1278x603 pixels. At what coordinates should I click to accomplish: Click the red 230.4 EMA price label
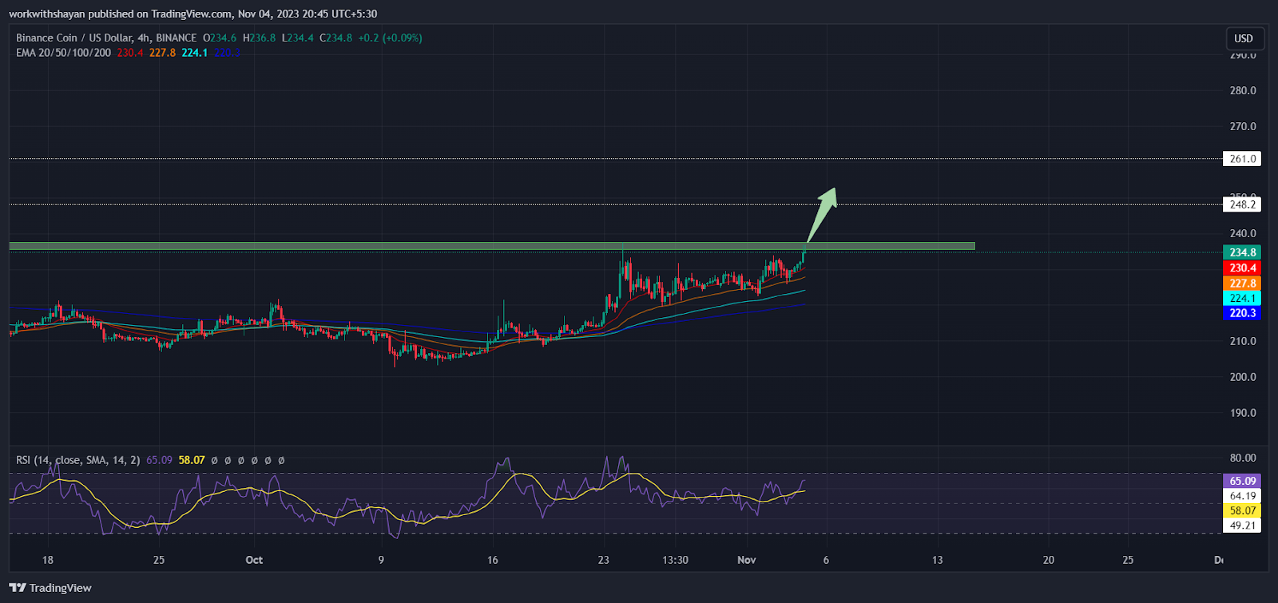(x=1242, y=268)
